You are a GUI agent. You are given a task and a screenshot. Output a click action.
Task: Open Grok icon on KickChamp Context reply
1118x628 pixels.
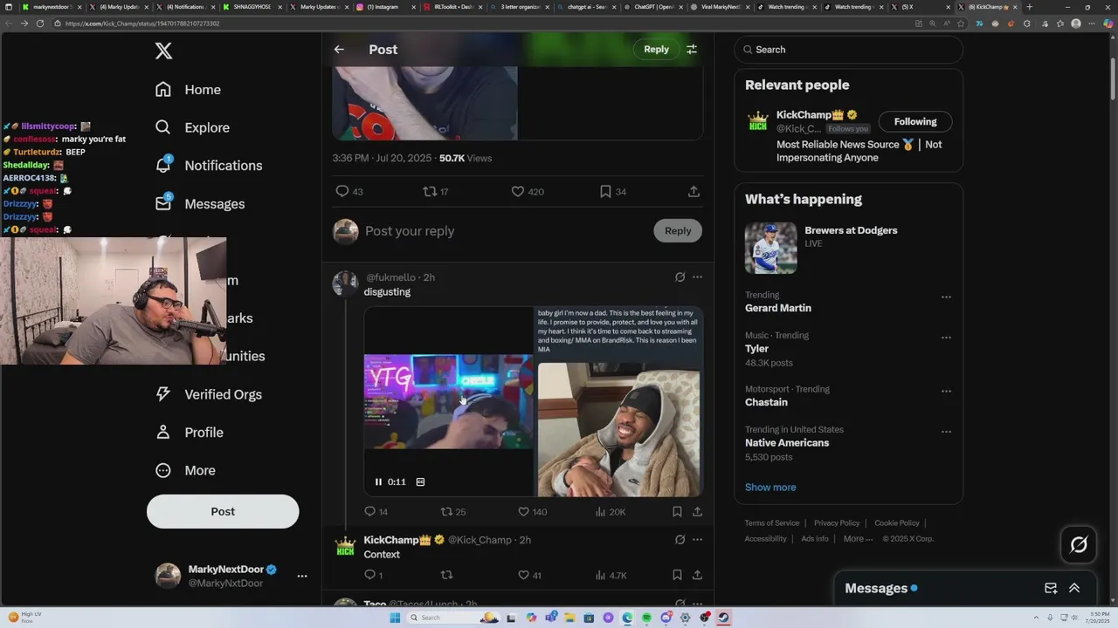[680, 540]
